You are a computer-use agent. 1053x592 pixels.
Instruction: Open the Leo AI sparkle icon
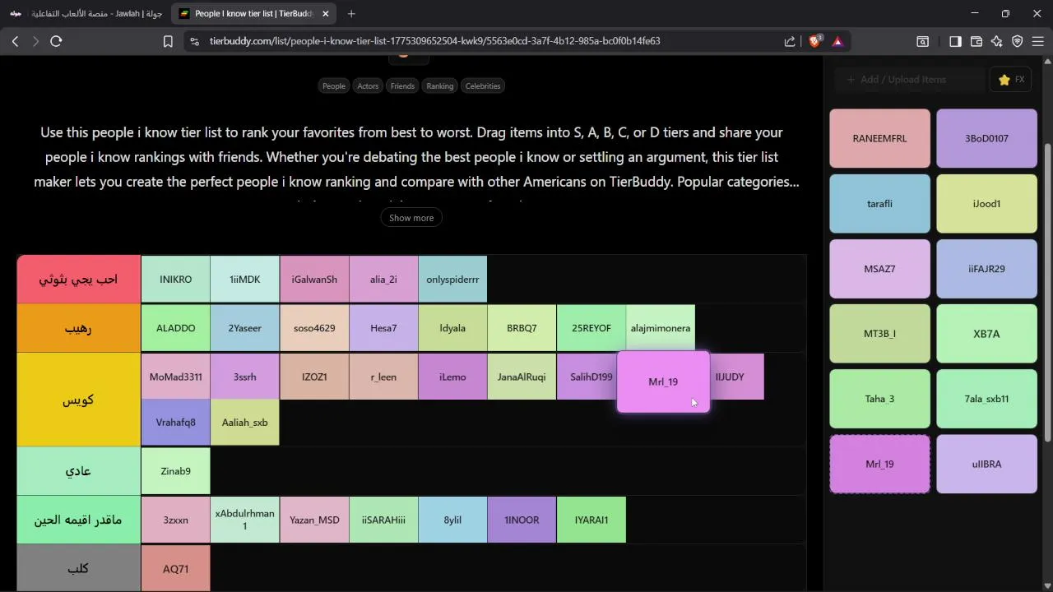click(997, 41)
